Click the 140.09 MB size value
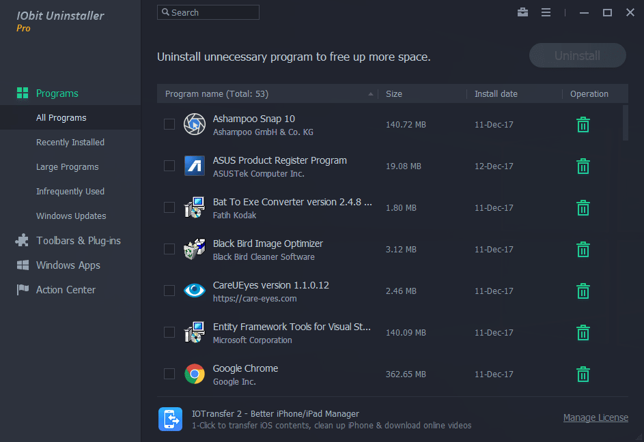The width and height of the screenshot is (644, 442). [x=406, y=332]
